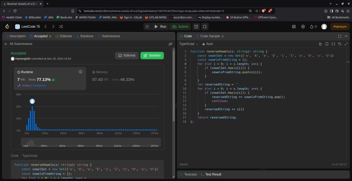This screenshot has width=352, height=181.
Task: Open the Editorial tab
Action: tap(64, 36)
